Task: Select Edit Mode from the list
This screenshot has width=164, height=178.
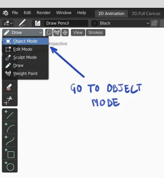Action: click(x=26, y=49)
